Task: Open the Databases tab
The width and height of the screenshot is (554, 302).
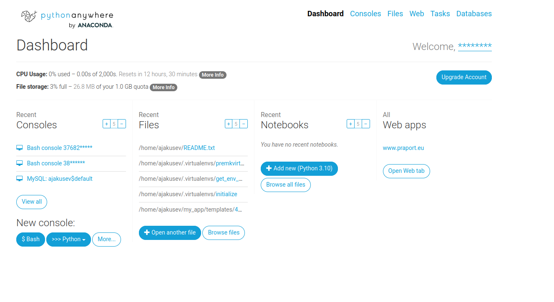Action: pyautogui.click(x=474, y=14)
